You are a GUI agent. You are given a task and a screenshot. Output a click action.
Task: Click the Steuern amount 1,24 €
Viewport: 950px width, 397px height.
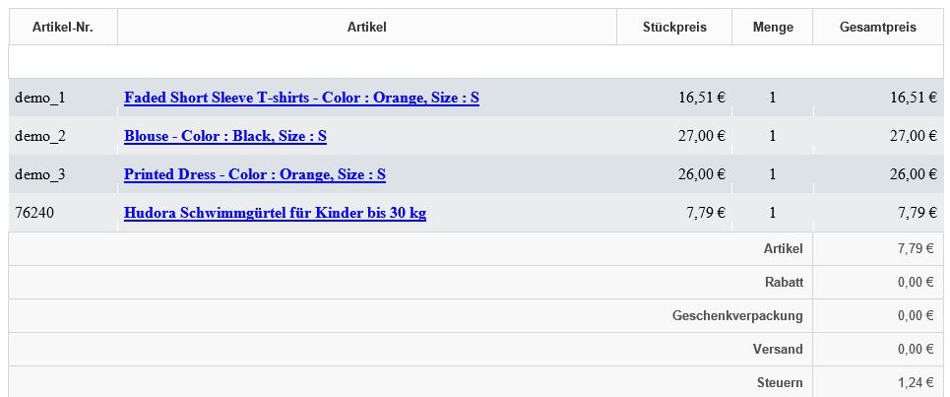click(x=916, y=382)
